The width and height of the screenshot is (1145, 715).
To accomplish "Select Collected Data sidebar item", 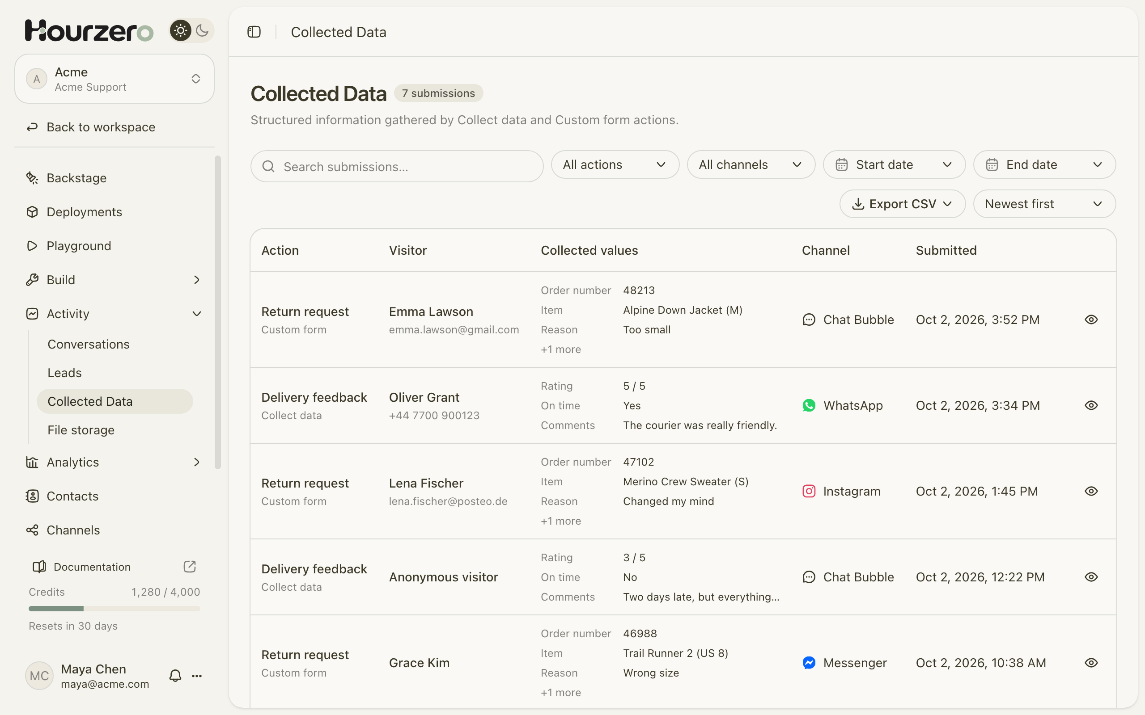I will pyautogui.click(x=115, y=401).
